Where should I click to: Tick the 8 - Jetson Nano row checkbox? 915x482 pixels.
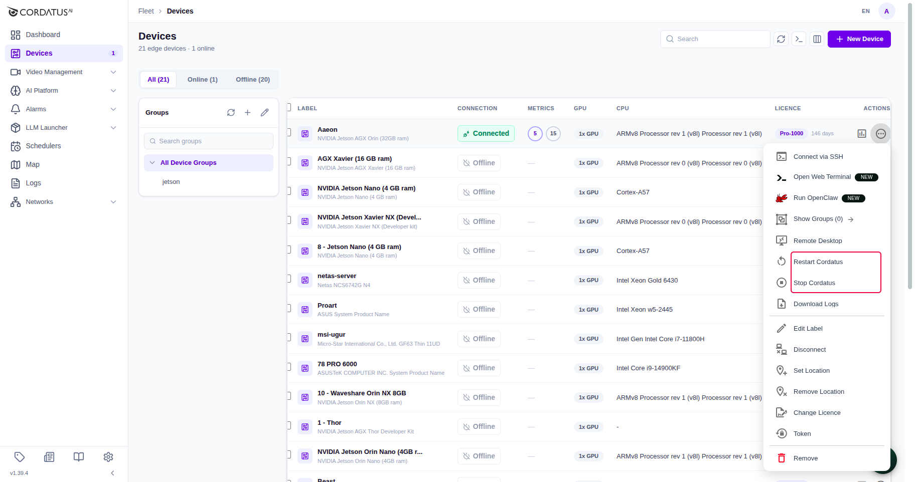click(288, 250)
